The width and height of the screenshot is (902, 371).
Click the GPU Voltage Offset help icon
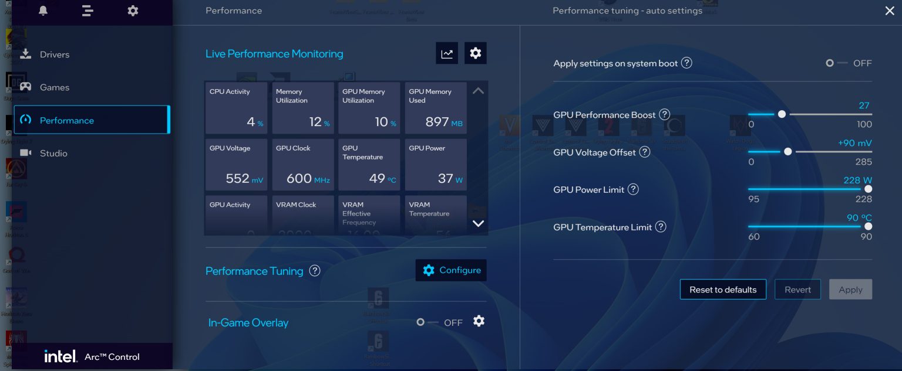tap(644, 152)
